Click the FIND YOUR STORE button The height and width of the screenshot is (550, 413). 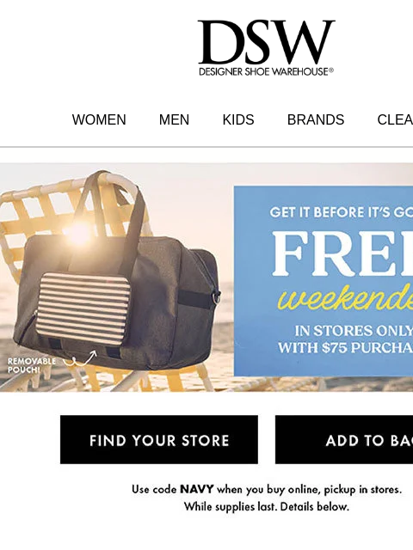pos(159,440)
